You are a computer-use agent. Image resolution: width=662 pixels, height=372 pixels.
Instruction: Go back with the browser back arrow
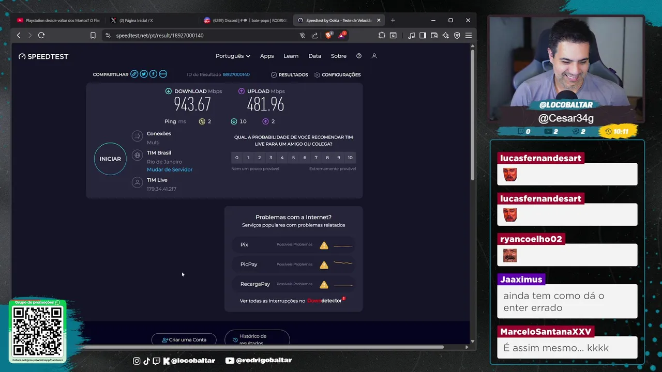click(19, 35)
